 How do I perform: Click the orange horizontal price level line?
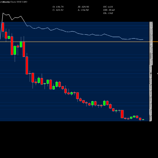[x=79, y=42]
